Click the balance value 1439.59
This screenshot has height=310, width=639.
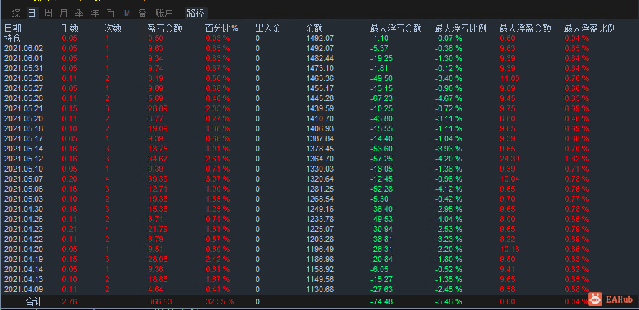(x=319, y=109)
